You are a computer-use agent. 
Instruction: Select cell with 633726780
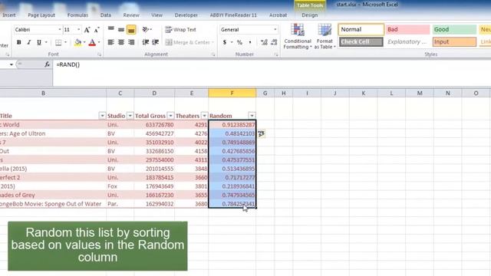(154, 124)
